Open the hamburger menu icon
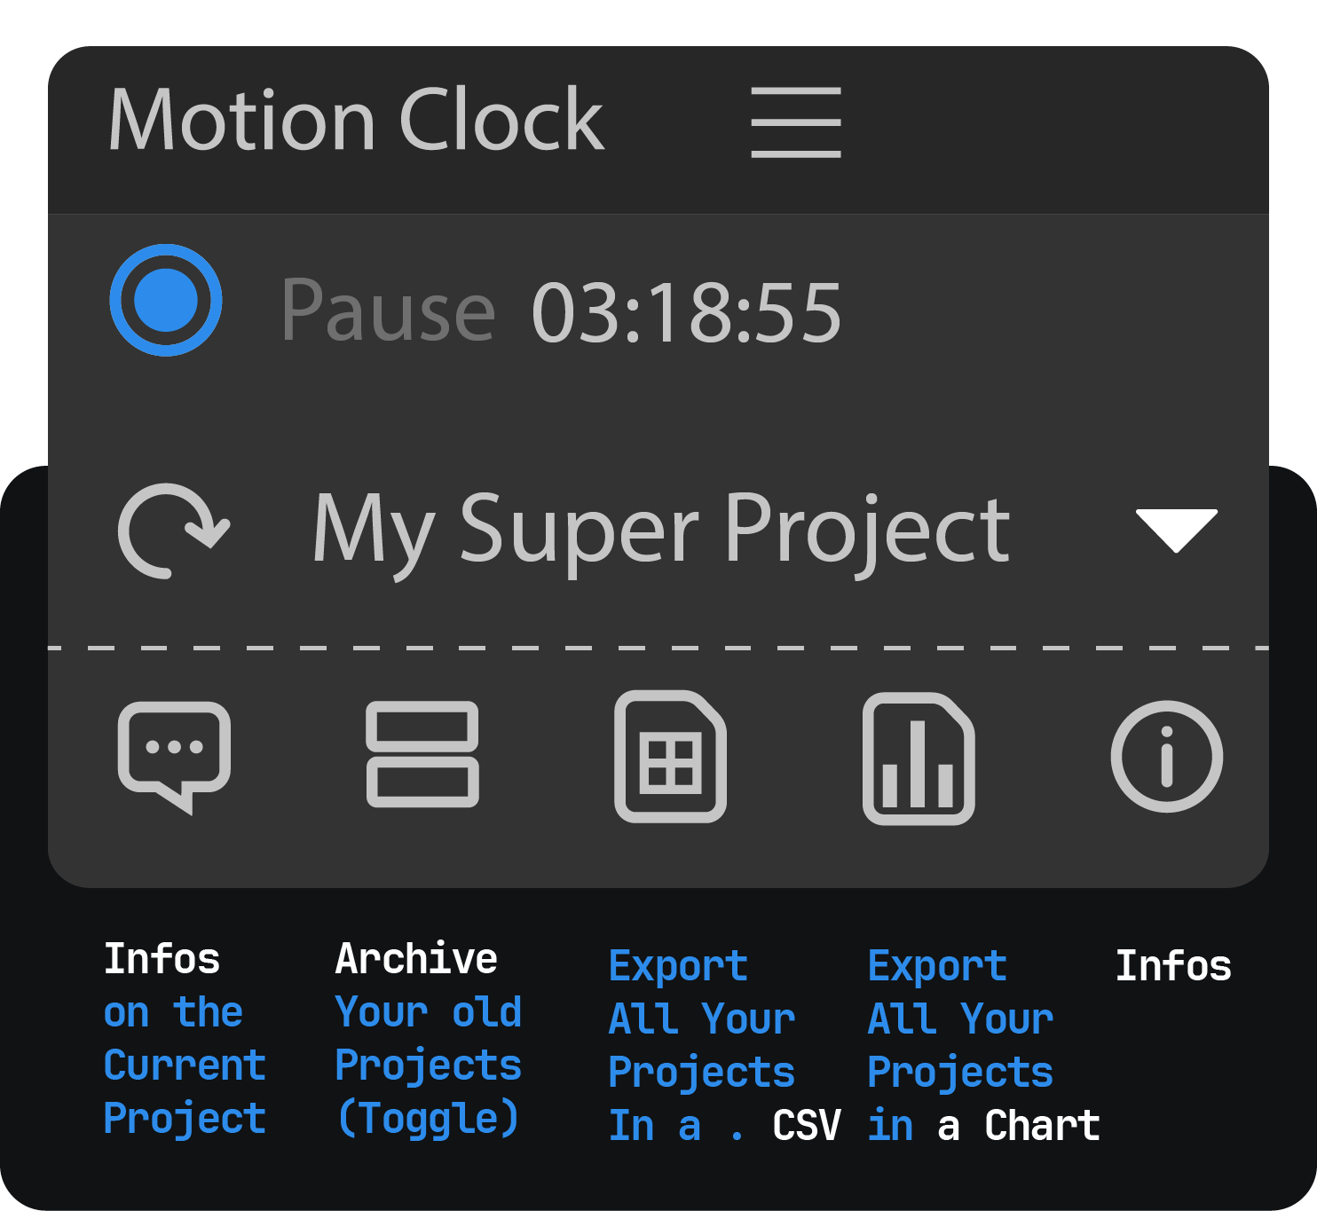Screen dimensions: 1317x1211 click(x=795, y=122)
